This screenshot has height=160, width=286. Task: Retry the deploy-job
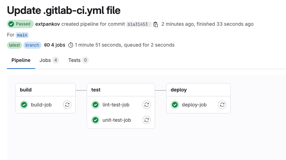(x=222, y=105)
